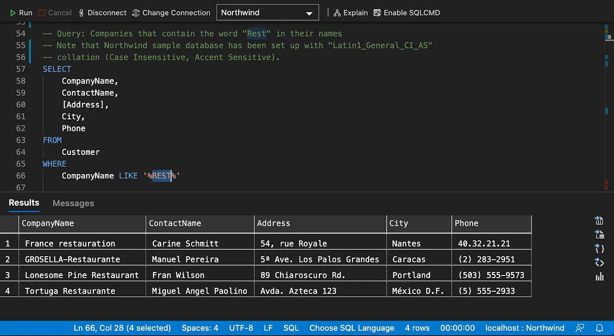This screenshot has width=614, height=336.
Task: Save results as XML icon
Action: tap(599, 262)
